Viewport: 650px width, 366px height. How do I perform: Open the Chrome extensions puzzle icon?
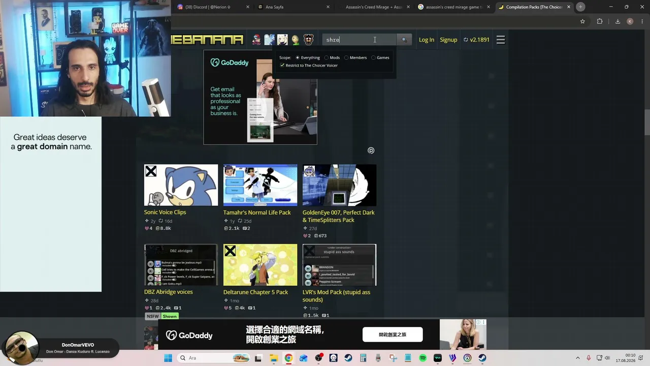point(600,21)
